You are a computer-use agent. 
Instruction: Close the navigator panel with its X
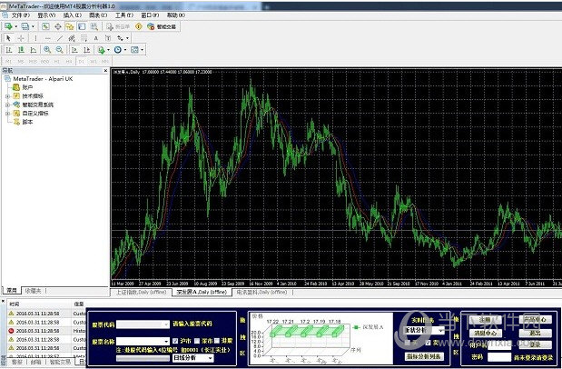click(x=105, y=70)
